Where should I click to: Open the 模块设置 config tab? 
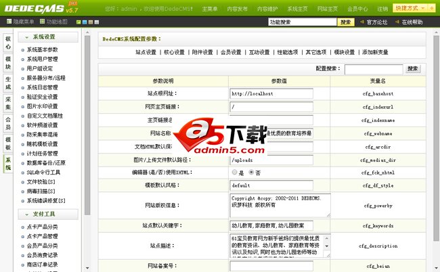(345, 52)
